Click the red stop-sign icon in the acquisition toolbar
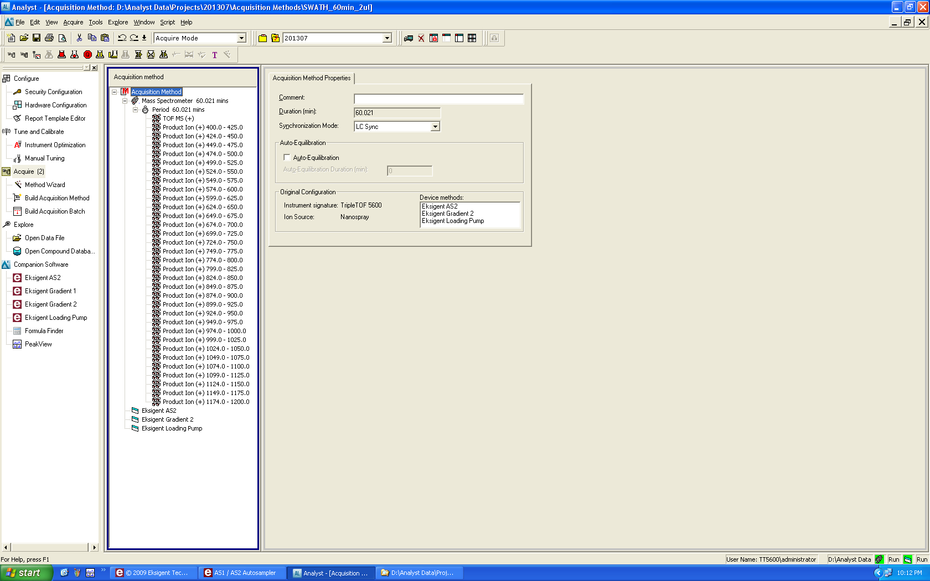930x581 pixels. pyautogui.click(x=87, y=55)
